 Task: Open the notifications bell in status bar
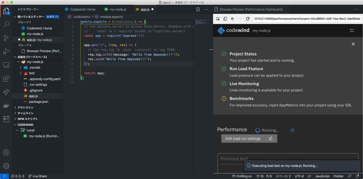point(358,176)
